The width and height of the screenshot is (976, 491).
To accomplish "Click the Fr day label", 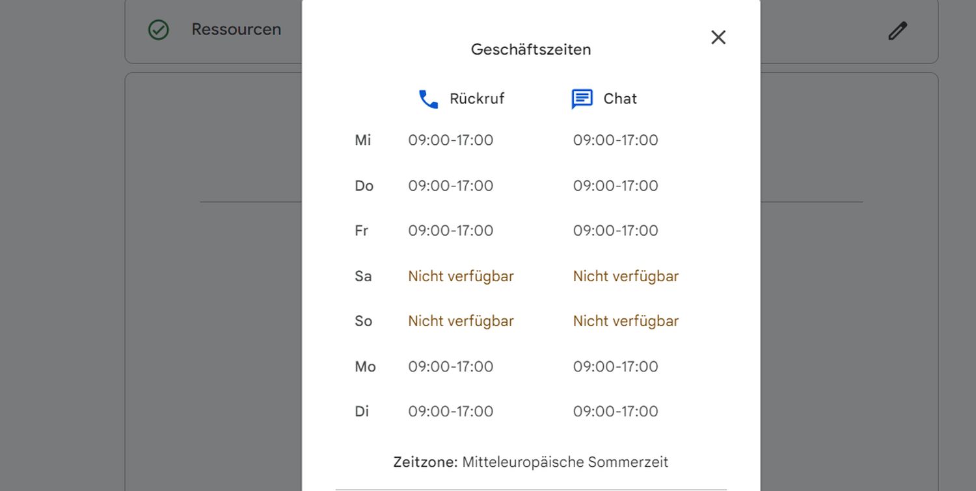I will tap(362, 231).
